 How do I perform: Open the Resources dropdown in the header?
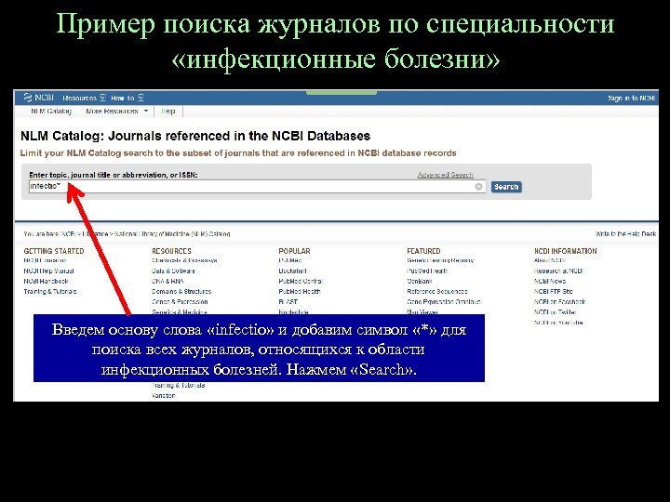pyautogui.click(x=84, y=98)
